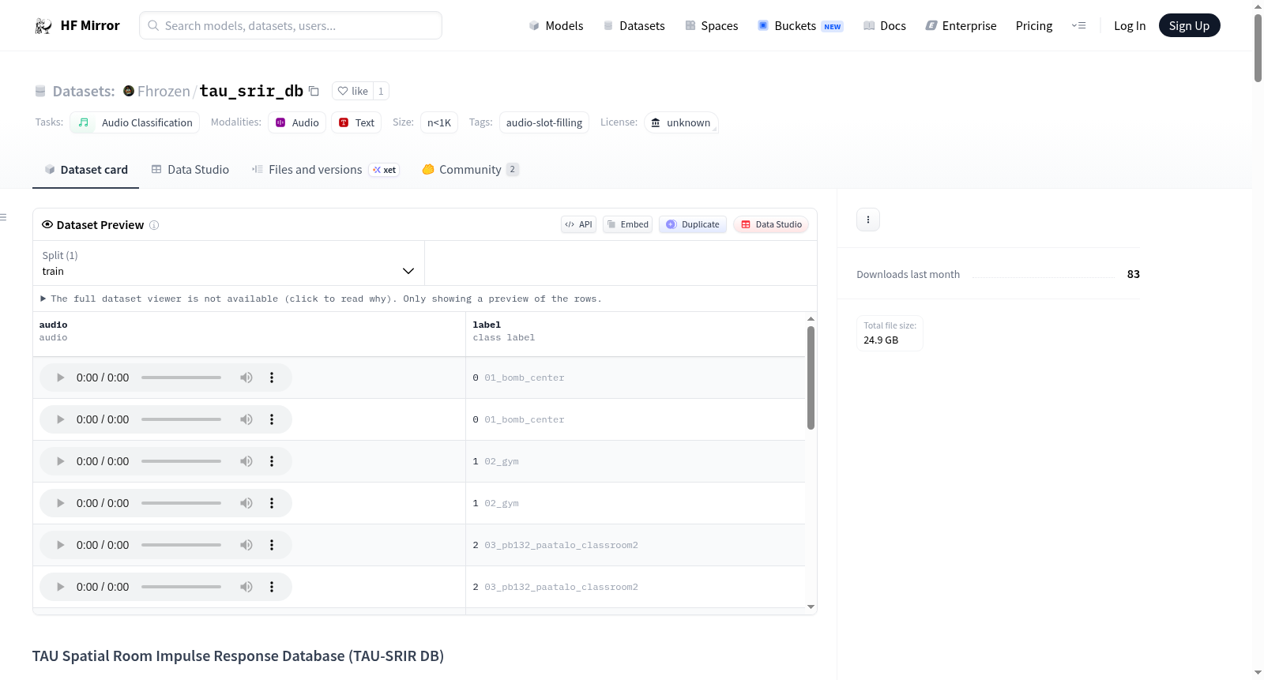
Task: Seek audio slider in first 02_gym row
Action: pos(181,461)
